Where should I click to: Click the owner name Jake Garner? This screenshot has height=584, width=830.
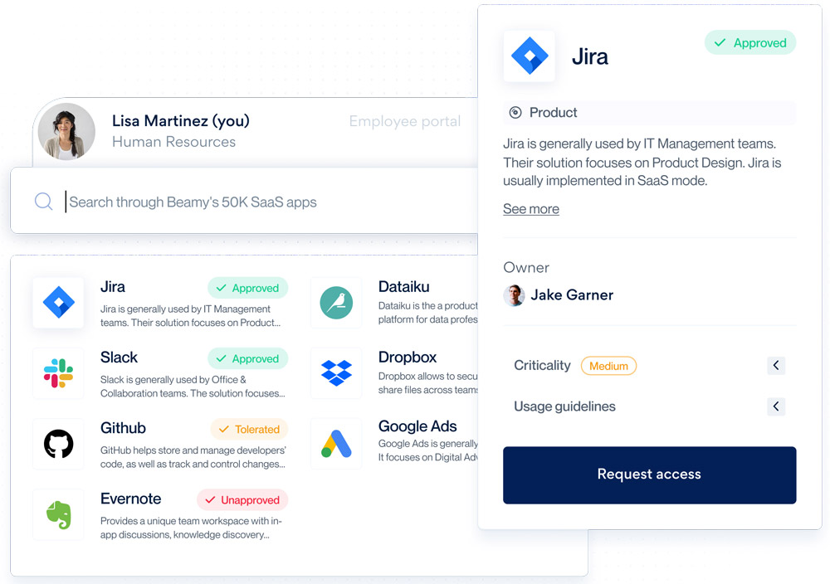pyautogui.click(x=572, y=295)
